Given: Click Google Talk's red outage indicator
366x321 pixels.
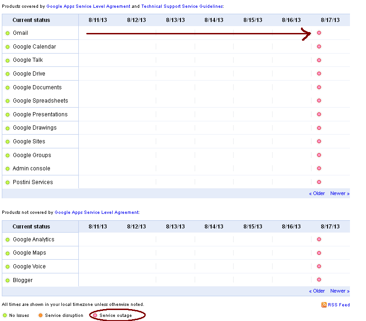Looking at the screenshot, I should coord(319,60).
